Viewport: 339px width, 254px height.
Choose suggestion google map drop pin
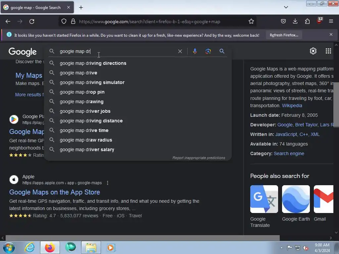(x=138, y=92)
